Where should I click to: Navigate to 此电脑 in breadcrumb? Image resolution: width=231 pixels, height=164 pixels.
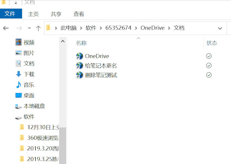pos(69,28)
